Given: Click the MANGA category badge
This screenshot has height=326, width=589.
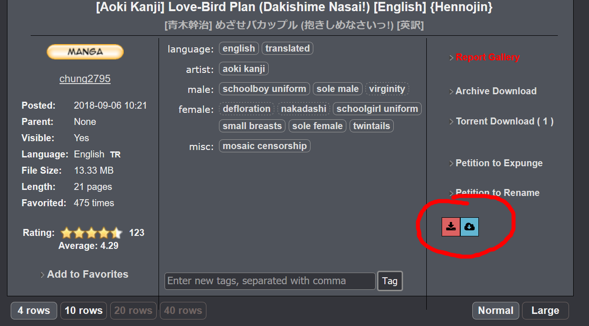Looking at the screenshot, I should [85, 52].
